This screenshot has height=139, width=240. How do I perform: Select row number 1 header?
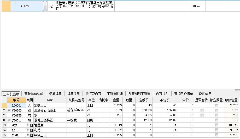click(x=4, y=105)
